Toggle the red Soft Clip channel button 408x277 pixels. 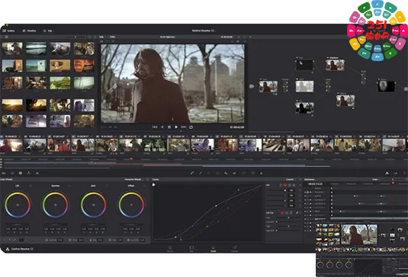tap(283, 213)
